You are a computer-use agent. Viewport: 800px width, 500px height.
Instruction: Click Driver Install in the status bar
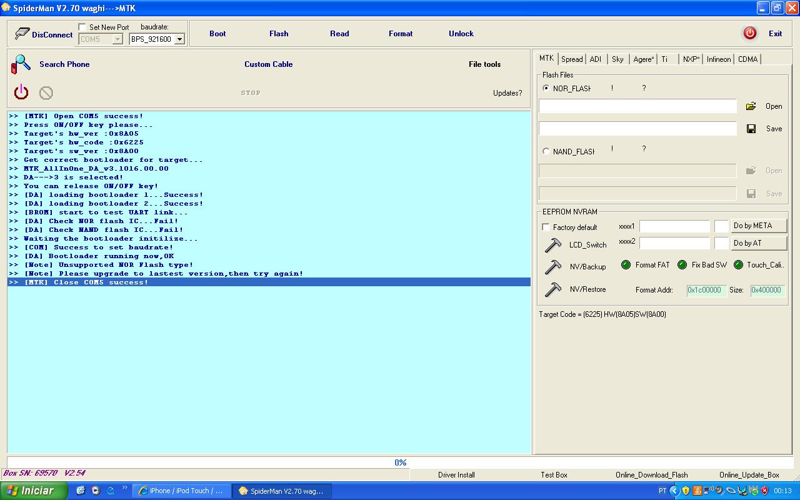click(456, 475)
